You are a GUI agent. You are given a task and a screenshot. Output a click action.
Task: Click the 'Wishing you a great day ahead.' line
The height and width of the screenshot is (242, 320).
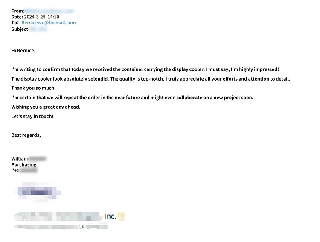(46, 107)
